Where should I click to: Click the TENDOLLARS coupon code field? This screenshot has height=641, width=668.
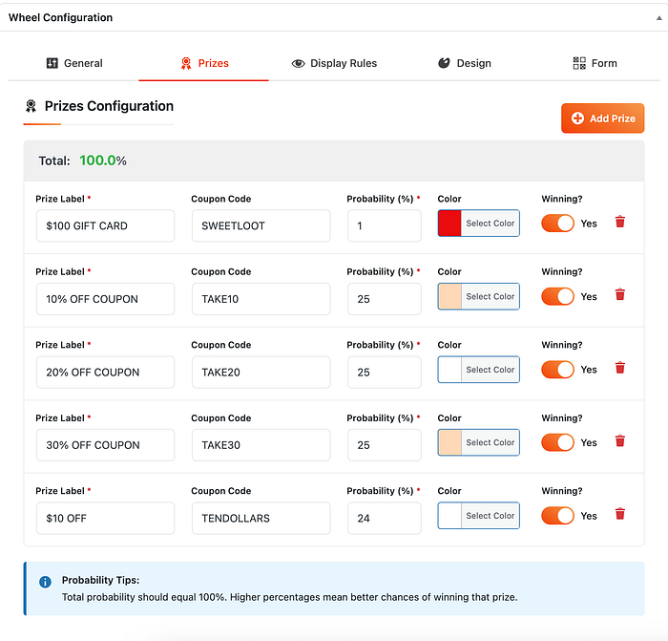coord(261,518)
